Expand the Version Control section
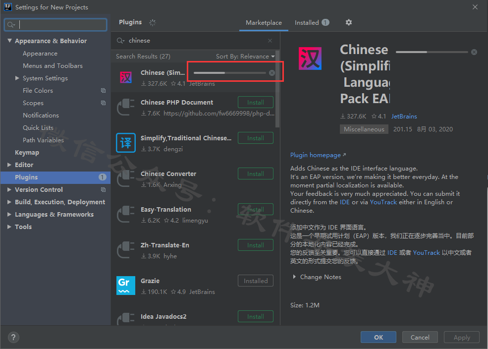The height and width of the screenshot is (349, 488). (x=9, y=189)
